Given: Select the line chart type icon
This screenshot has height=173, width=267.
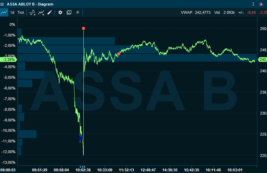Looking at the screenshot, I should click(4, 12).
